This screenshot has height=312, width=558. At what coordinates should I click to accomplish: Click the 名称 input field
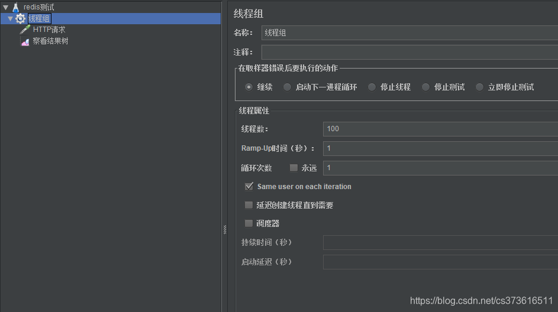point(409,32)
